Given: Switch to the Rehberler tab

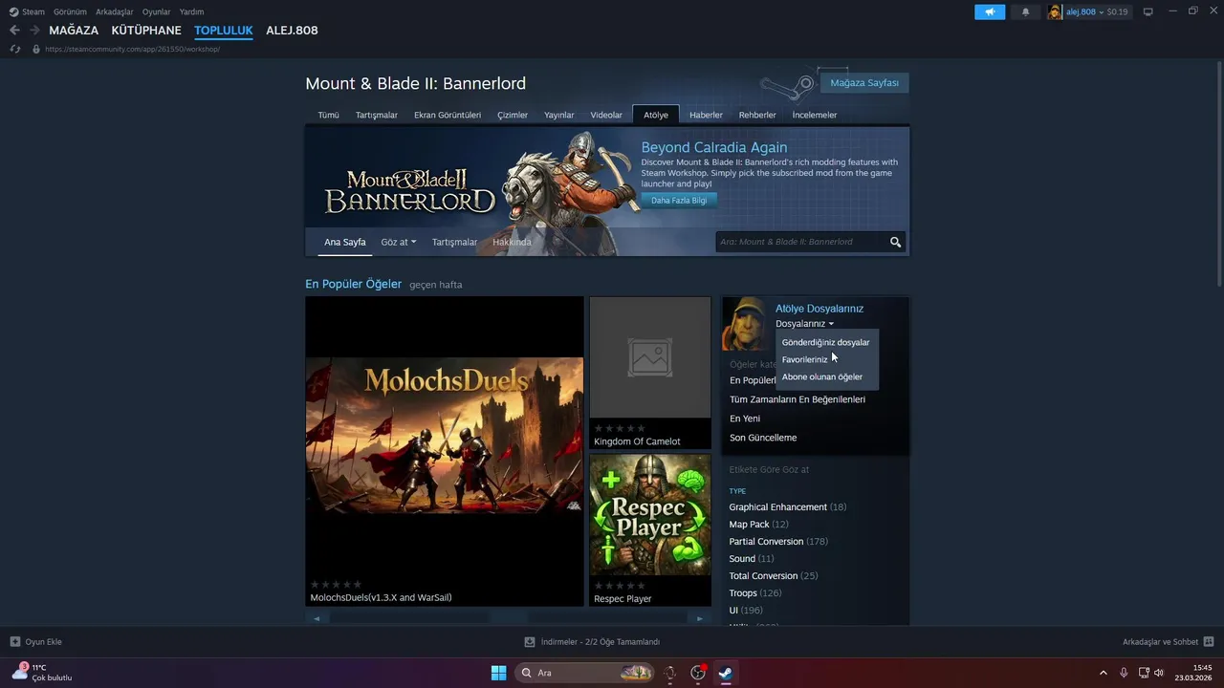Looking at the screenshot, I should pos(757,115).
